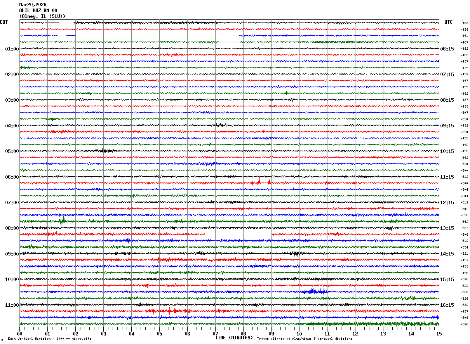Click the date label Mar20,2026

pos(33,5)
